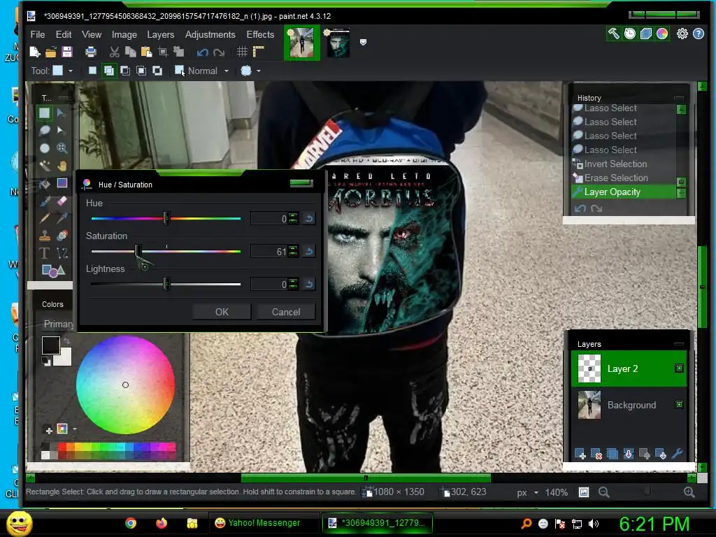Select the Eraser tool
Screen dimensions: 716x537
tap(62, 201)
